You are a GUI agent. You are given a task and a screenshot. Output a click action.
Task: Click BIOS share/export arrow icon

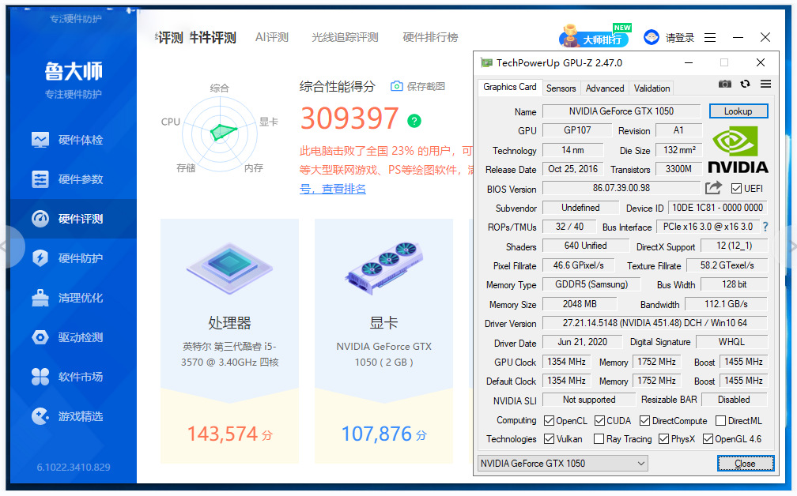(713, 188)
